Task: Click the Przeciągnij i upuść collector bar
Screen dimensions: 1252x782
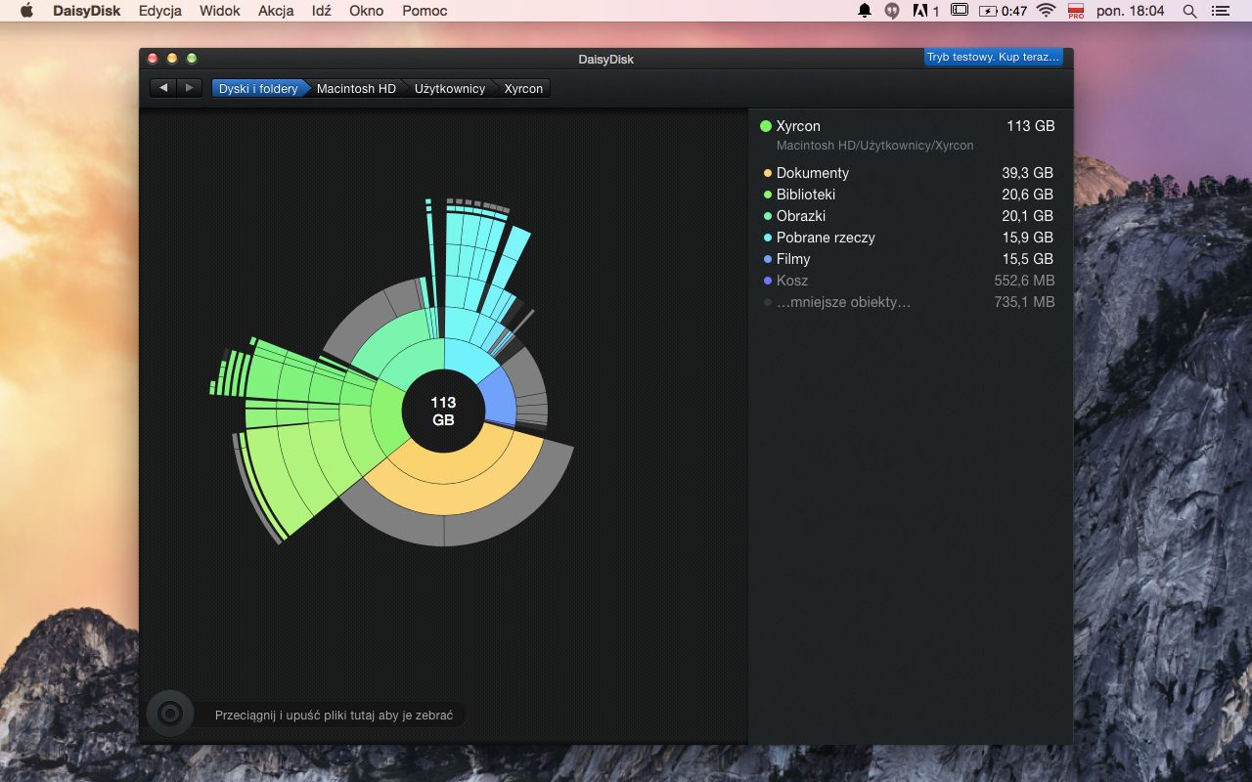Action: coord(334,716)
